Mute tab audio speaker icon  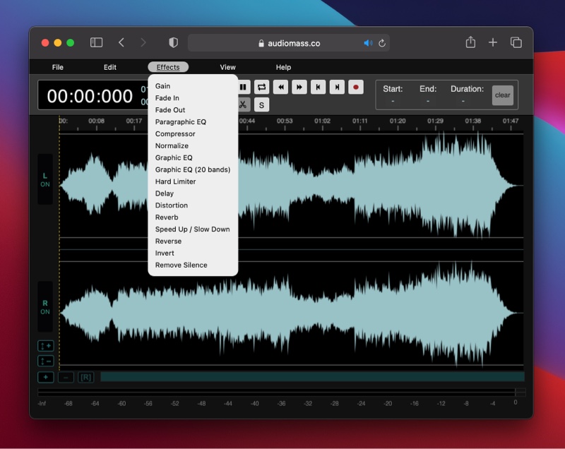[368, 43]
